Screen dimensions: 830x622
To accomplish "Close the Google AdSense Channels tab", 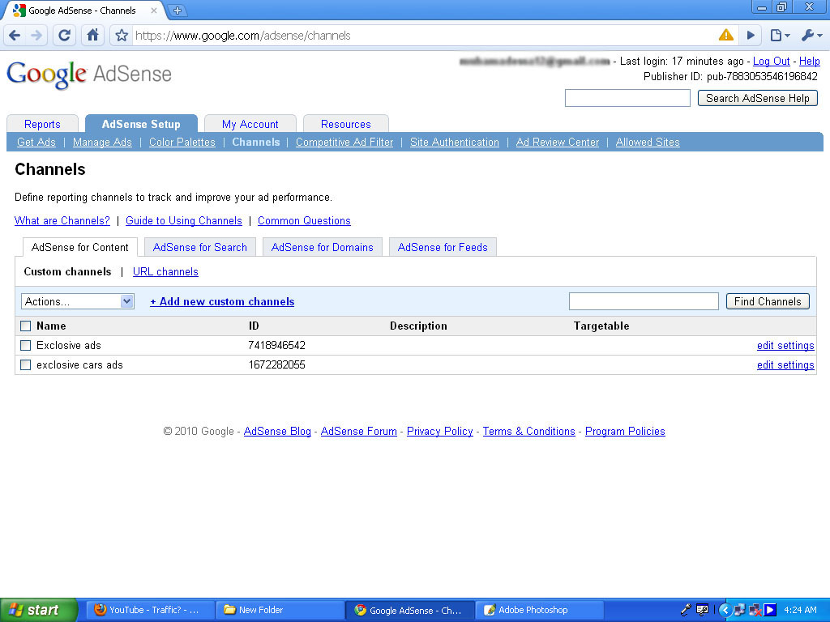I will 153,10.
